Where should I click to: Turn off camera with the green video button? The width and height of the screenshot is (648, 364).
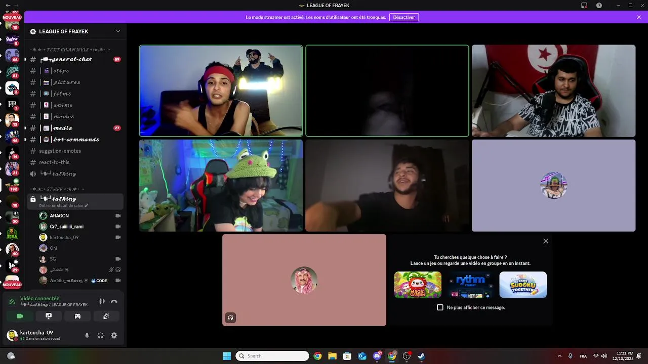coord(20,316)
